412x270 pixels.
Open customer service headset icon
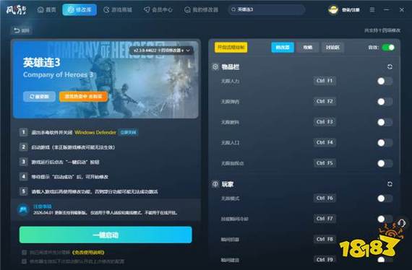point(401,223)
